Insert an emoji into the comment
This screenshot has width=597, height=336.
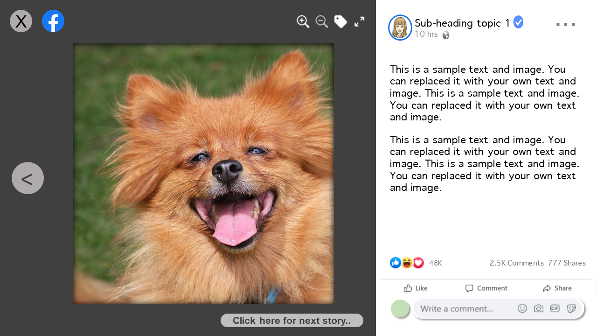tap(522, 308)
